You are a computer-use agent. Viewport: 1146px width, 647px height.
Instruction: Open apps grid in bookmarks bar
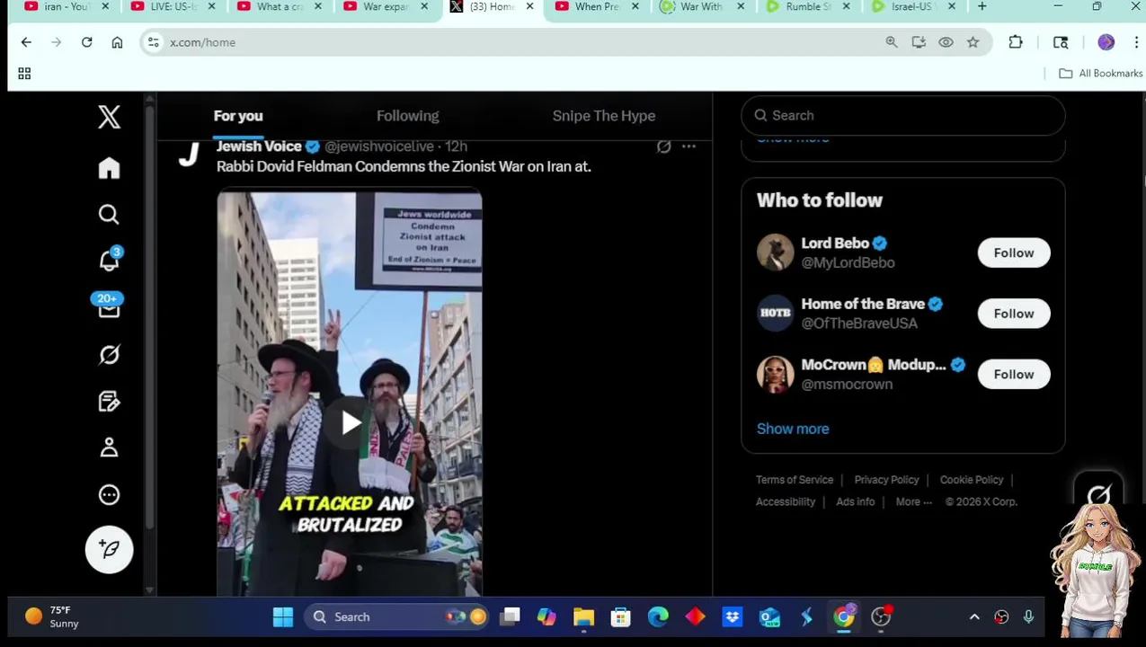(24, 74)
